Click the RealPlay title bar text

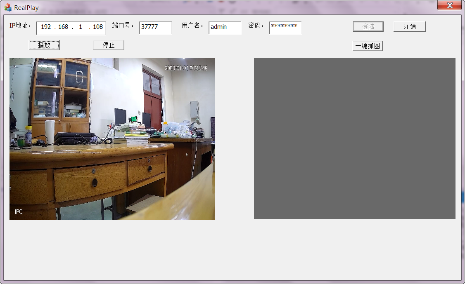[x=26, y=7]
